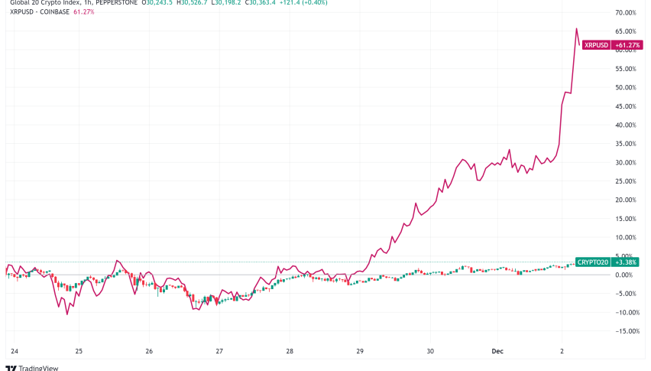Click the +3.38% value label on price axis
Viewport: 651px width, 371px height.
click(x=626, y=262)
